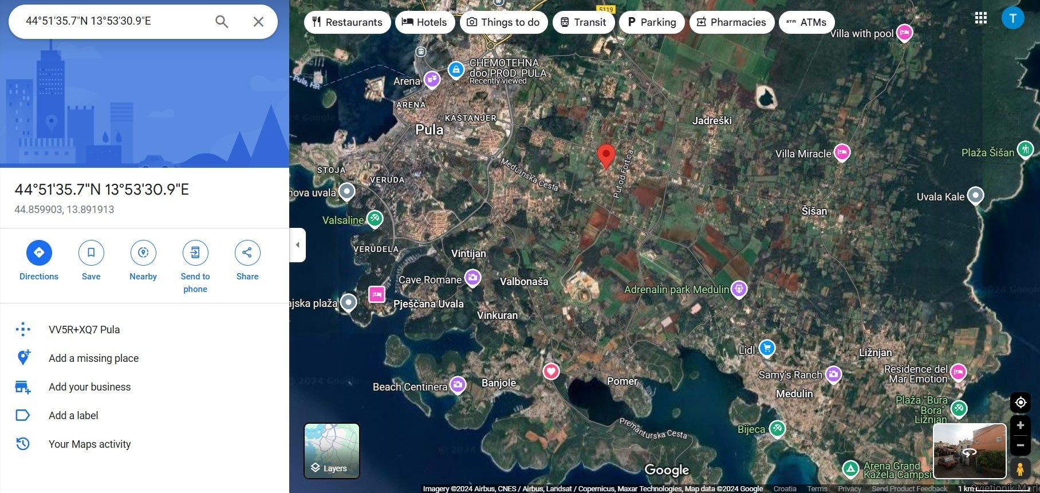Screen dimensions: 1040x493
Task: Share this coordinate location
Action: click(x=247, y=253)
